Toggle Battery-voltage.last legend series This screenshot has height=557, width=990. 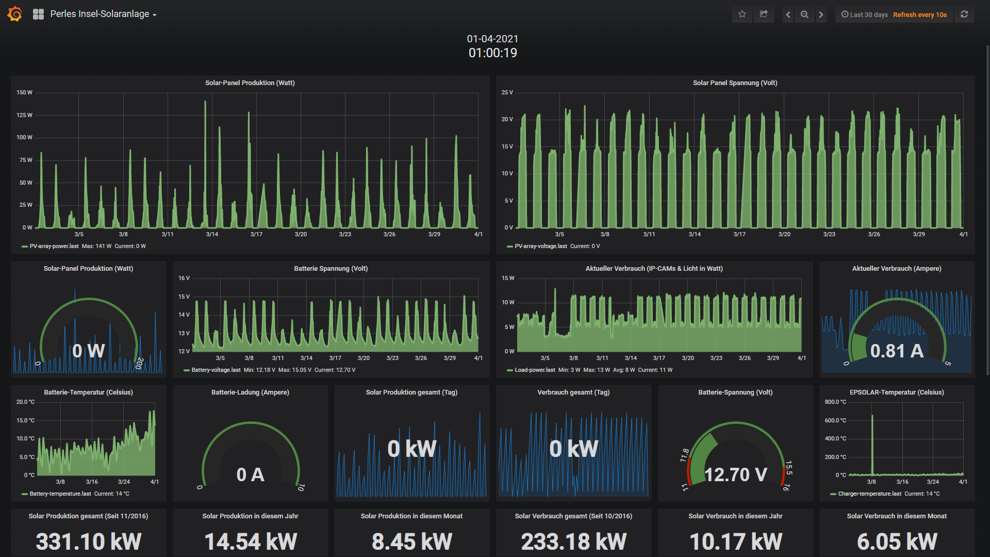[216, 370]
